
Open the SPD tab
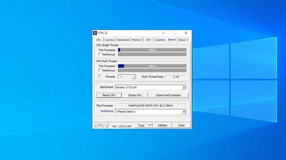[148, 40]
